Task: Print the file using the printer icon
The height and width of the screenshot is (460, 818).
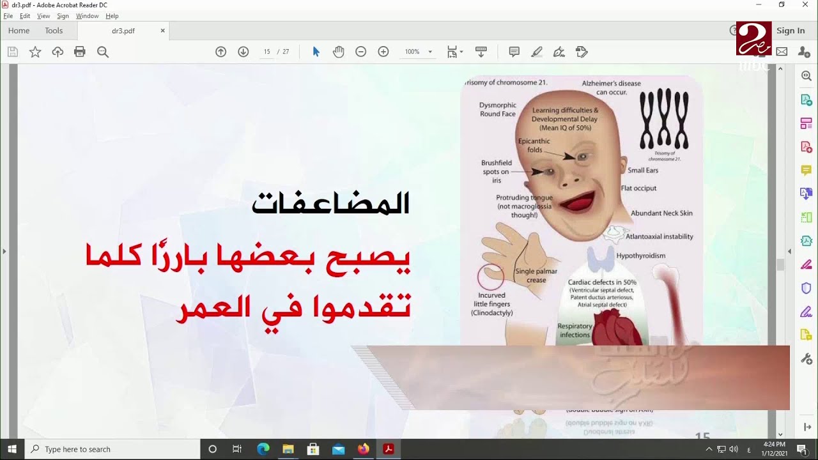Action: pyautogui.click(x=80, y=52)
